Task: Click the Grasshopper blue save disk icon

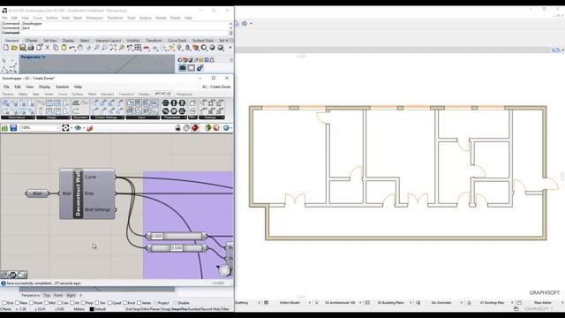Action: 13,127
